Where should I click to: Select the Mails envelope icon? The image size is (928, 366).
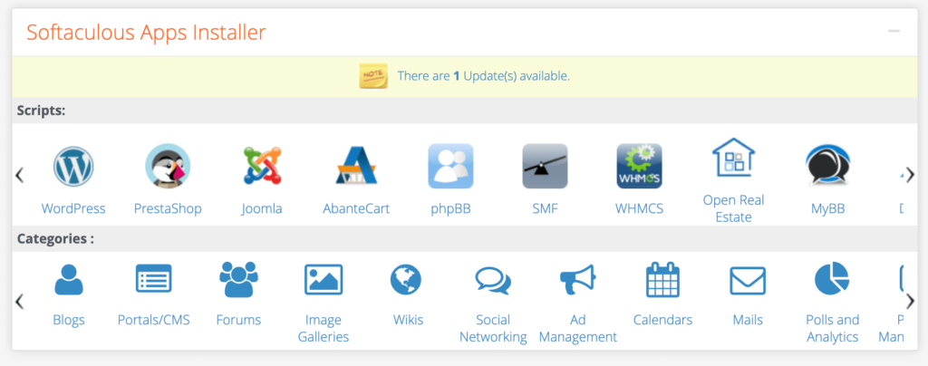pyautogui.click(x=748, y=280)
